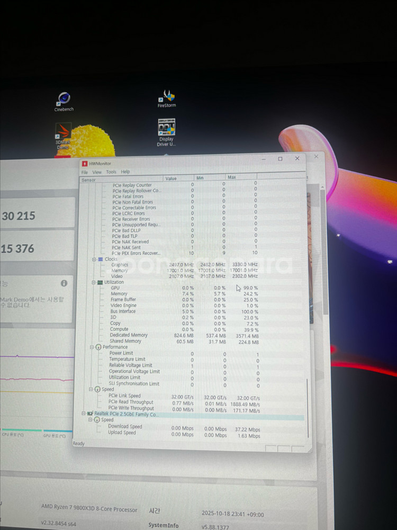Screen dimensions: 397x530
Task: Open the Tools menu in HWMonitor
Action: [111, 172]
